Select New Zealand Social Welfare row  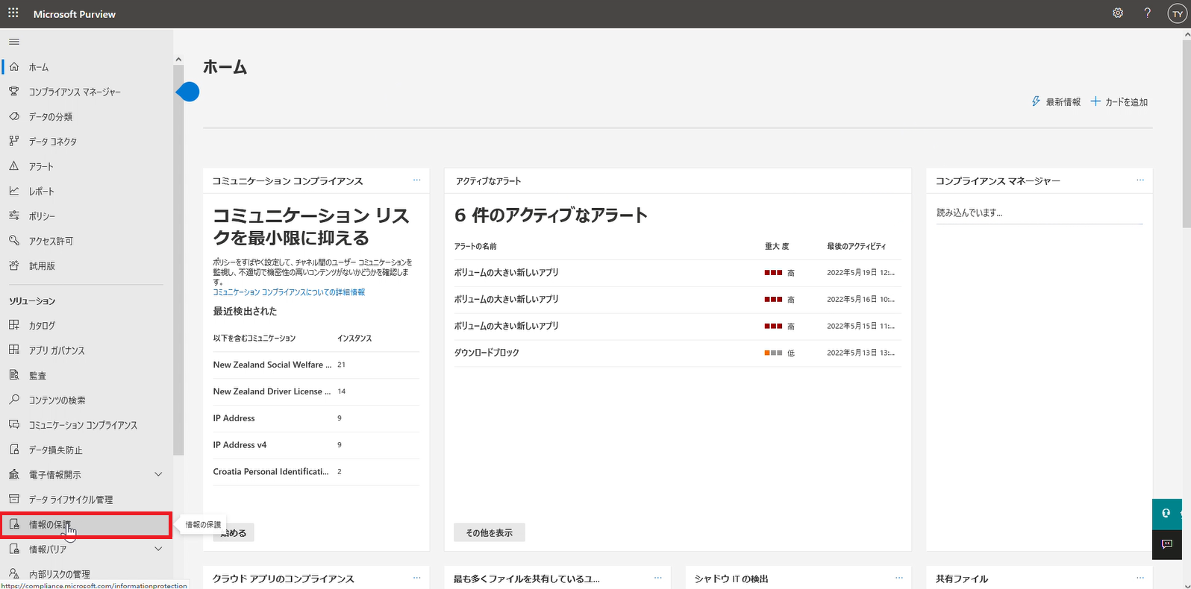click(316, 365)
